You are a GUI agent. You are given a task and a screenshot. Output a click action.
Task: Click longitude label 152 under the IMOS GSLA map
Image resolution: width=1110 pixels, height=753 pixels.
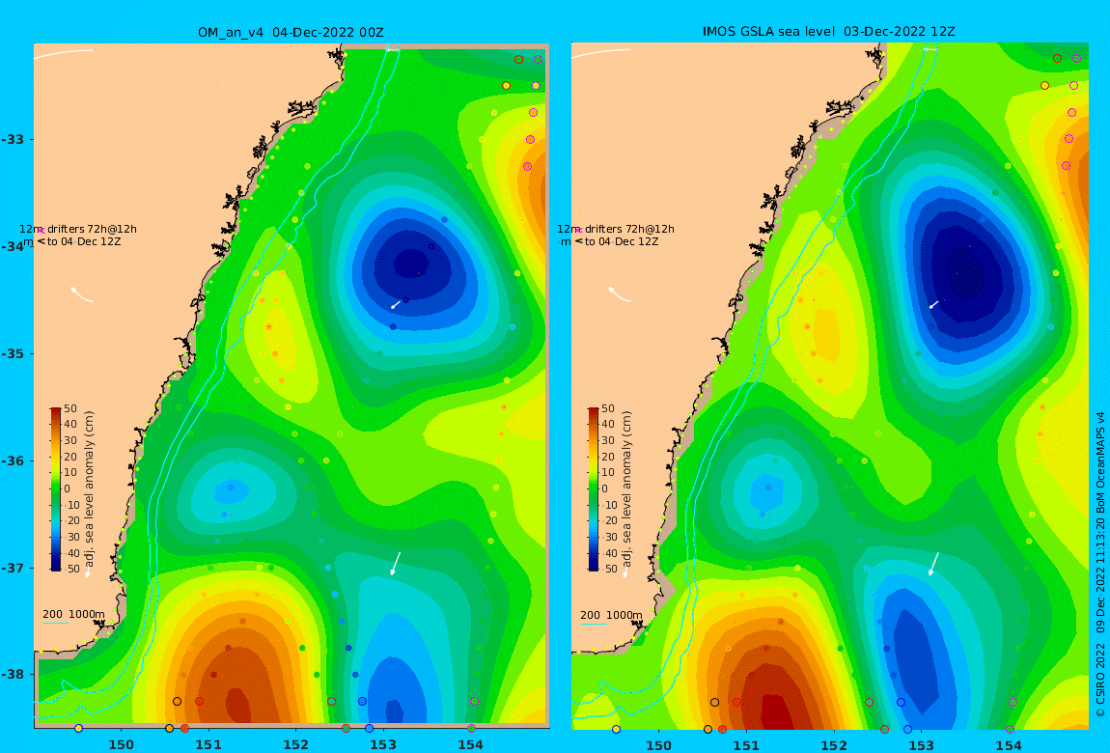[x=834, y=745]
